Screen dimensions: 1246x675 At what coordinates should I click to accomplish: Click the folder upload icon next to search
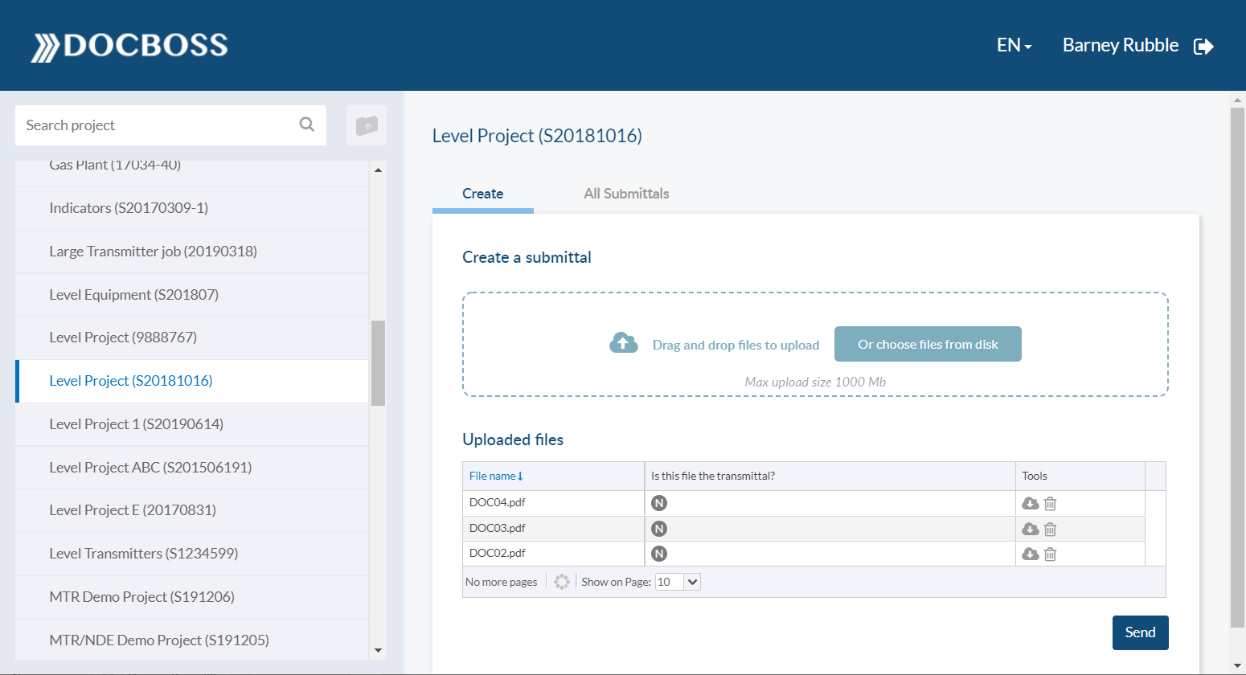coord(367,125)
